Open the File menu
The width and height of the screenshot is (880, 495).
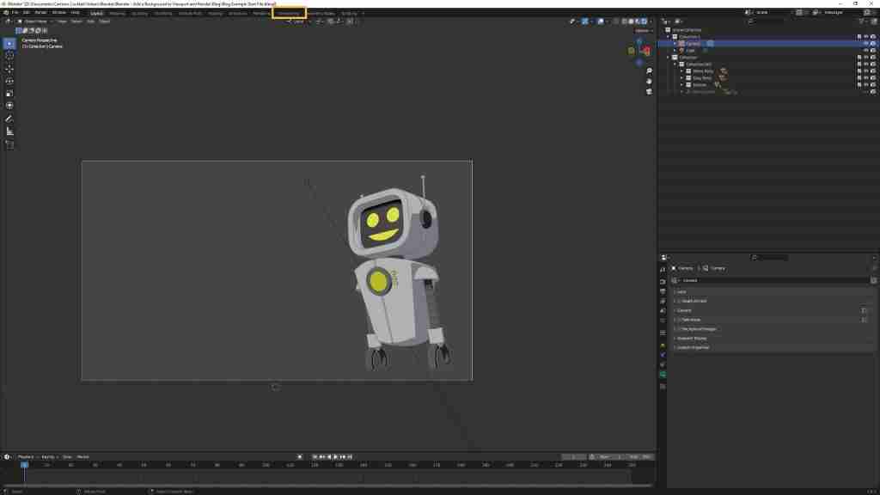[x=15, y=12]
